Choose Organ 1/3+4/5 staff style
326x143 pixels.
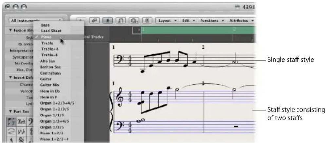[58, 121]
